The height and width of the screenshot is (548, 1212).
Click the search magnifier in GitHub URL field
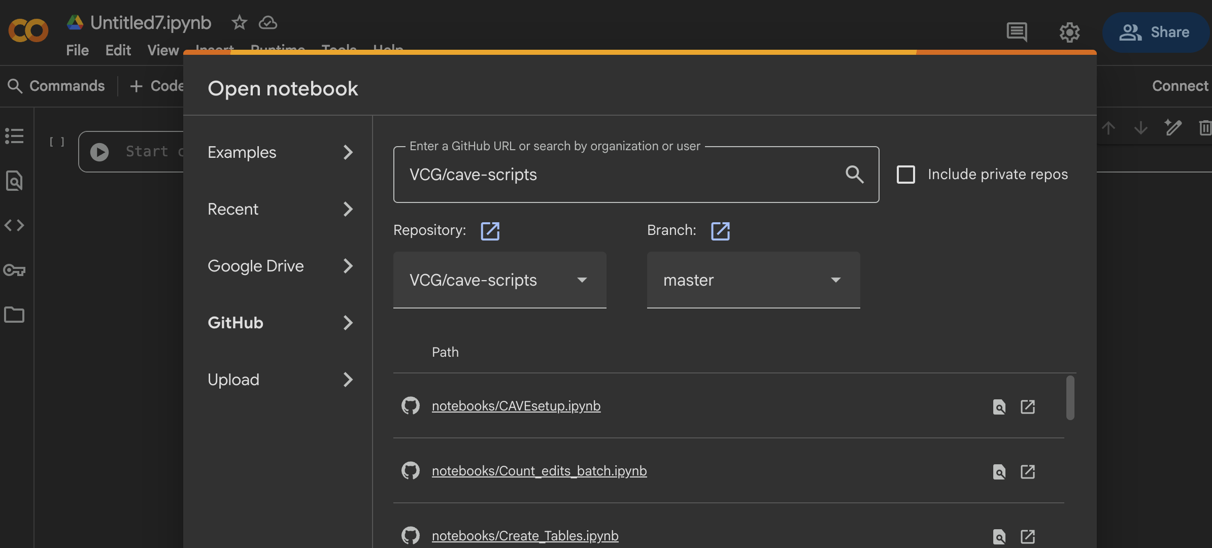coord(855,175)
